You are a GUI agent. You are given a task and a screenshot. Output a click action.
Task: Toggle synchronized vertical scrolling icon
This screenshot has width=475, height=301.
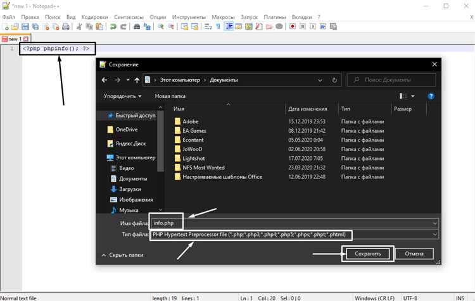184,27
